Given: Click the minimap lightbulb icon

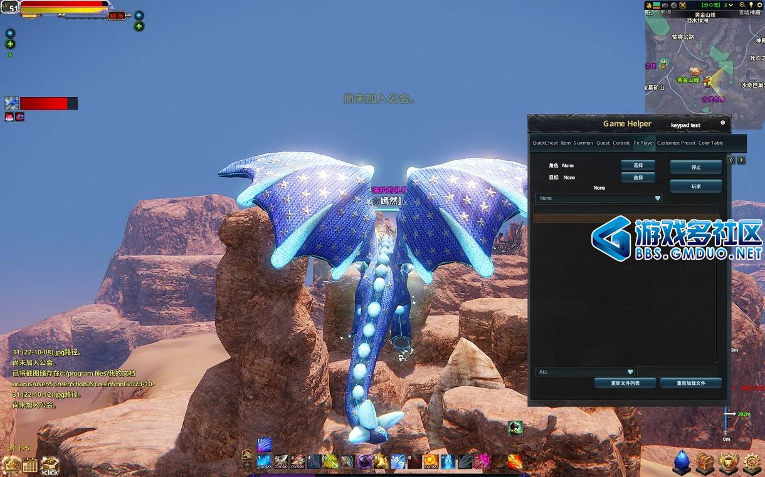Looking at the screenshot, I should pyautogui.click(x=750, y=5).
